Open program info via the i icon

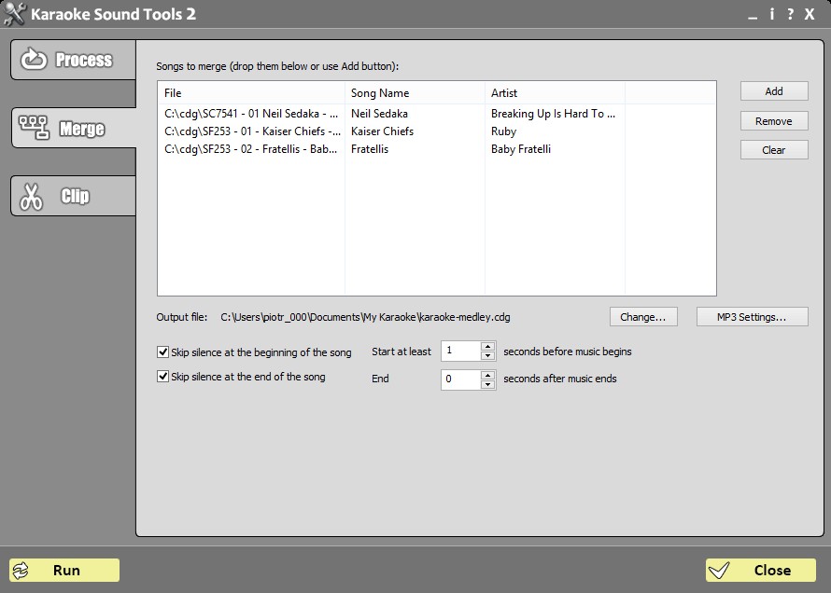coord(772,14)
